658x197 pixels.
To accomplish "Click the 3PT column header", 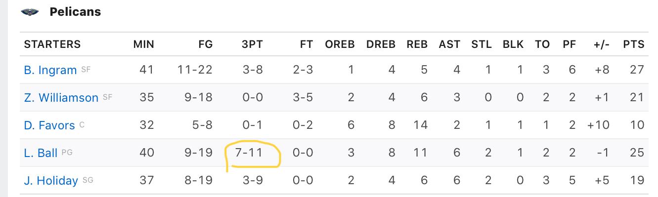I will pos(252,44).
